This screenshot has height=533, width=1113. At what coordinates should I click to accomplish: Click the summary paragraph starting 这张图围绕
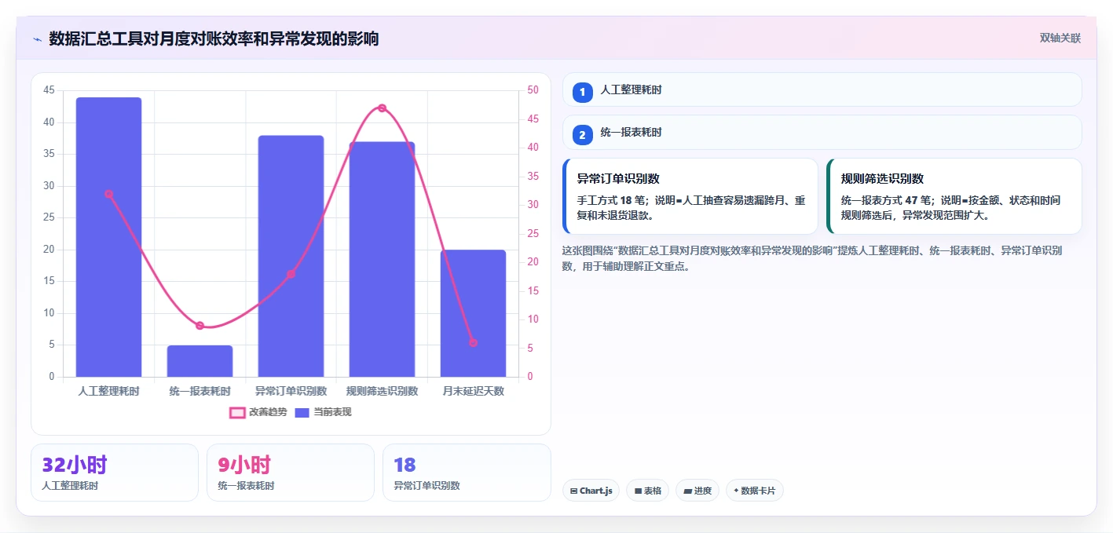pos(813,258)
